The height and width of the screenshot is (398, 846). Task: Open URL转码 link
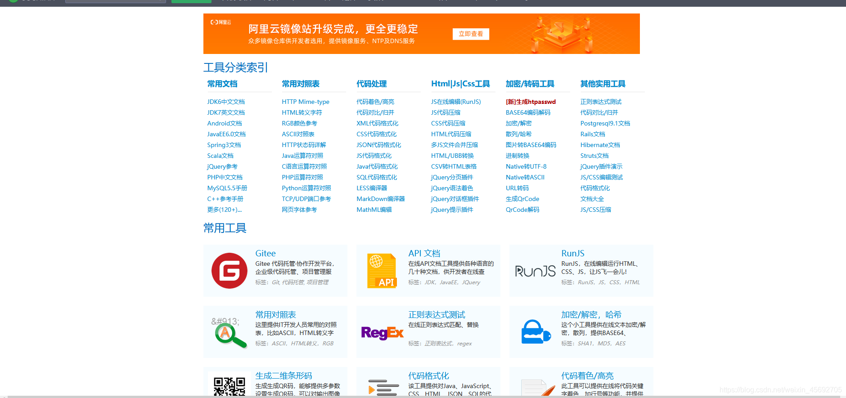click(x=517, y=188)
